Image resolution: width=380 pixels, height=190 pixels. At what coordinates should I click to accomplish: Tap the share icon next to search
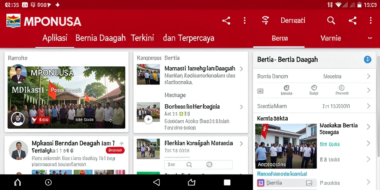coord(353,21)
